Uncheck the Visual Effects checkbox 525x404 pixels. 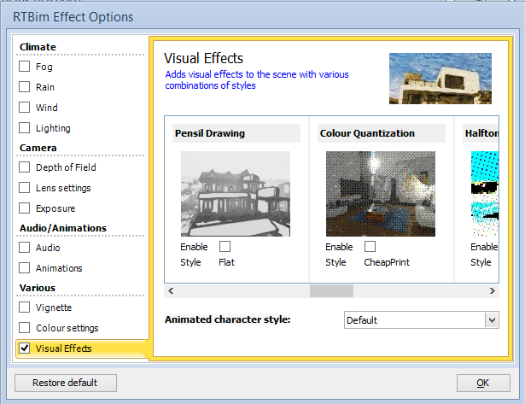tap(25, 348)
